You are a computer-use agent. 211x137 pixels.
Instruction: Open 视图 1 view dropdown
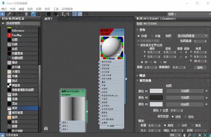(189, 14)
